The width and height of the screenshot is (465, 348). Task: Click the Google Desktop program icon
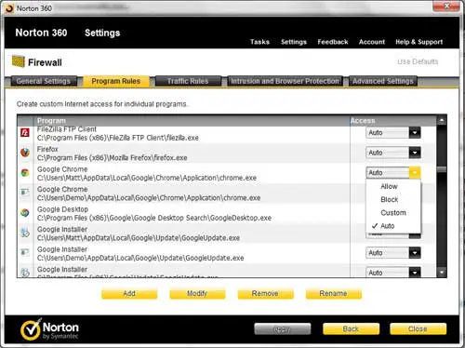(25, 213)
